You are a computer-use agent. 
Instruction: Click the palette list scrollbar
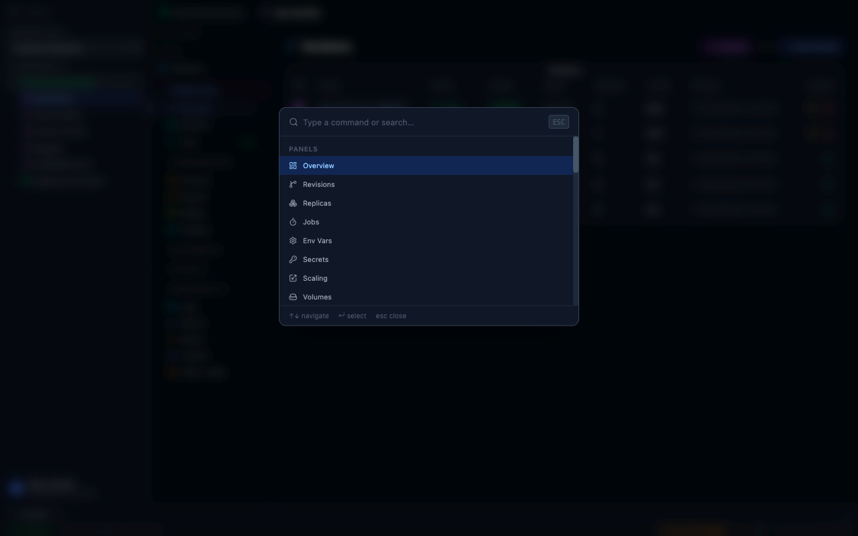(x=575, y=154)
